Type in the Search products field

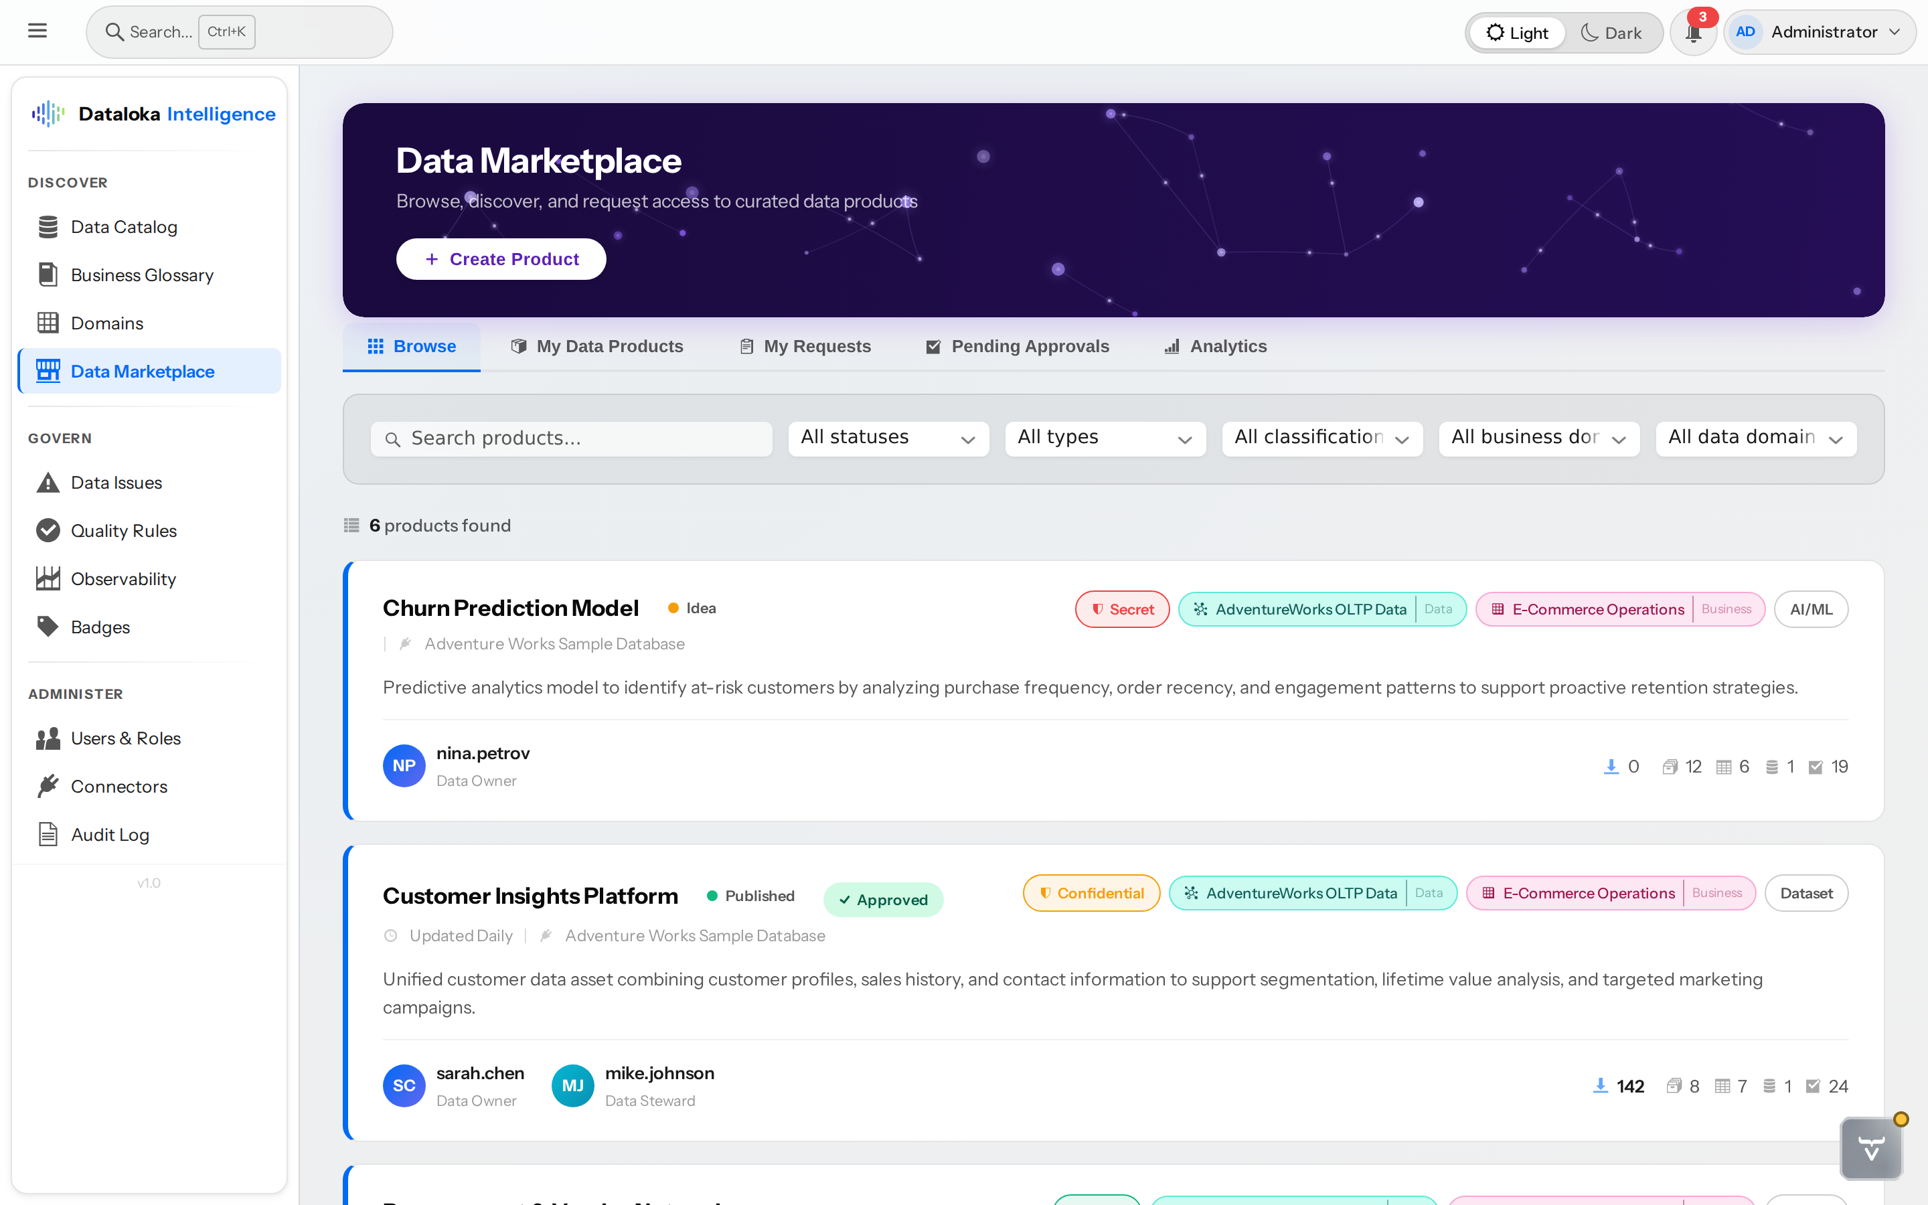coord(570,438)
